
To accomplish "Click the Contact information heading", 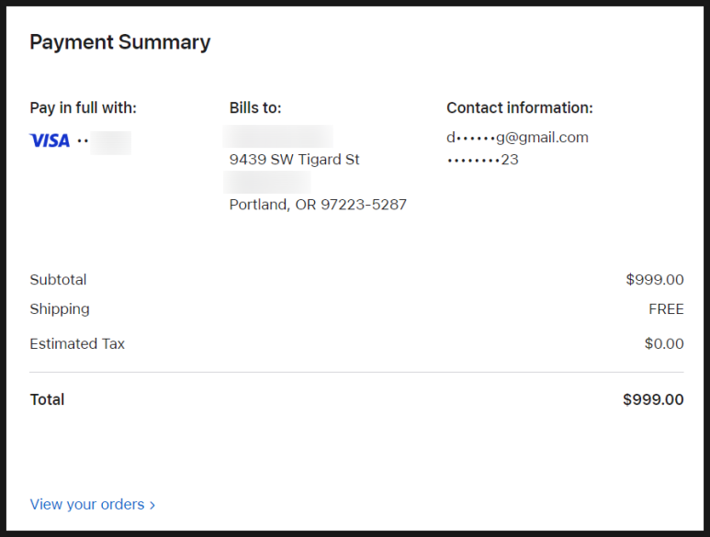I will (520, 107).
